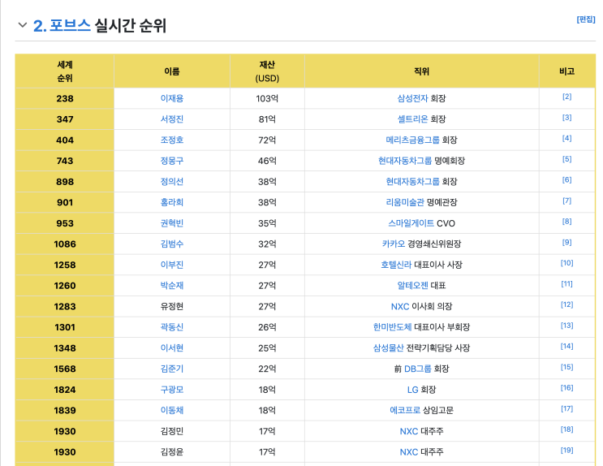Open footnote [8] reference
Screen dimensions: 603x466
(x=566, y=222)
